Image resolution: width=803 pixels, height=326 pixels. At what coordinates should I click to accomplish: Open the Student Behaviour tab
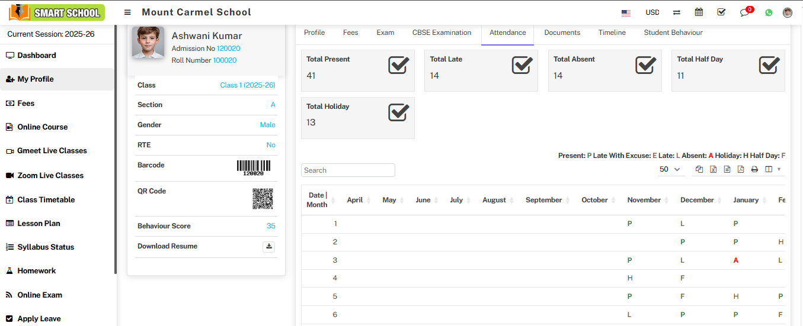[673, 33]
